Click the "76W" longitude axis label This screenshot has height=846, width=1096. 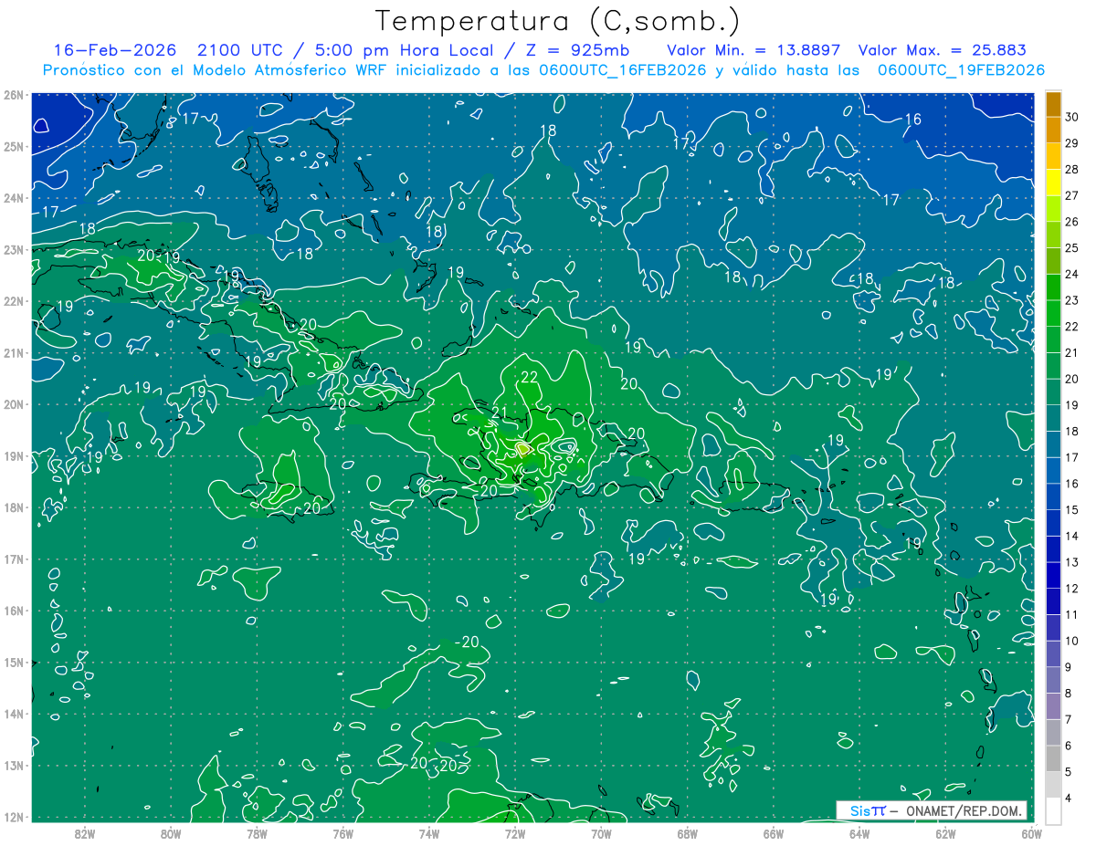coord(342,833)
